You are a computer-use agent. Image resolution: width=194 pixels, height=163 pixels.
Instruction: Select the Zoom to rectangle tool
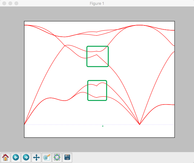pyautogui.click(x=47, y=158)
